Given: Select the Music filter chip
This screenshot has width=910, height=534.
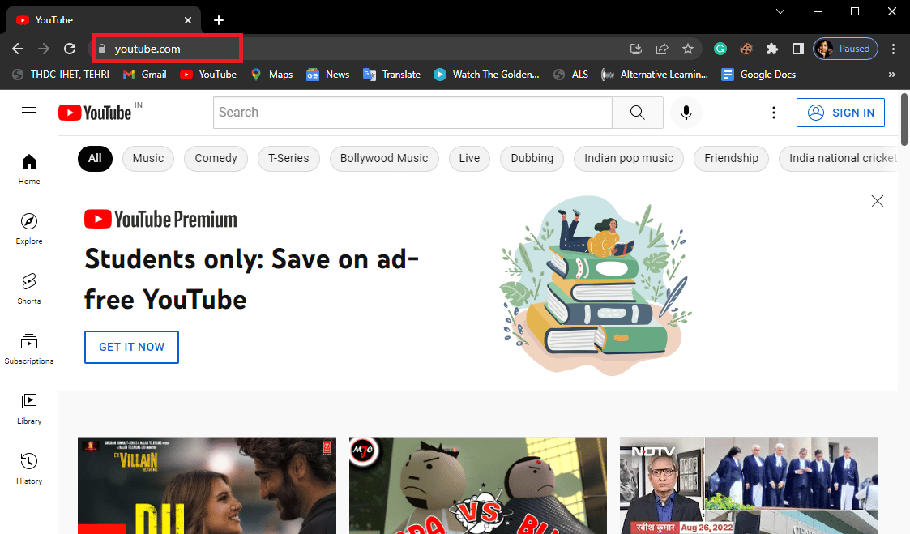Looking at the screenshot, I should tap(148, 159).
